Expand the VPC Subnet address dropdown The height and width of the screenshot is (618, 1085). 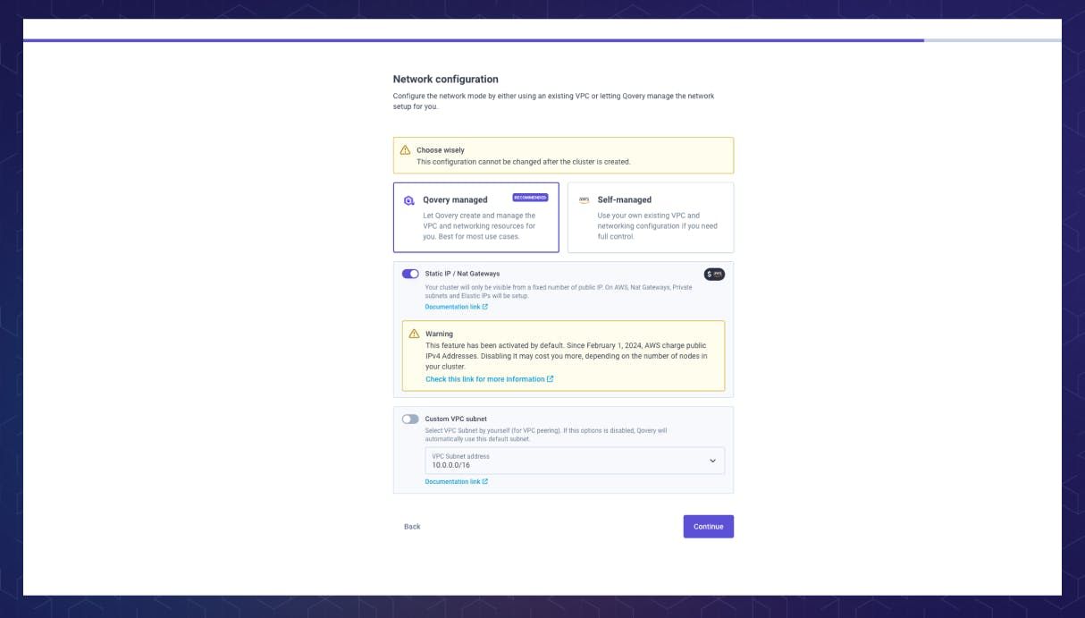(714, 461)
